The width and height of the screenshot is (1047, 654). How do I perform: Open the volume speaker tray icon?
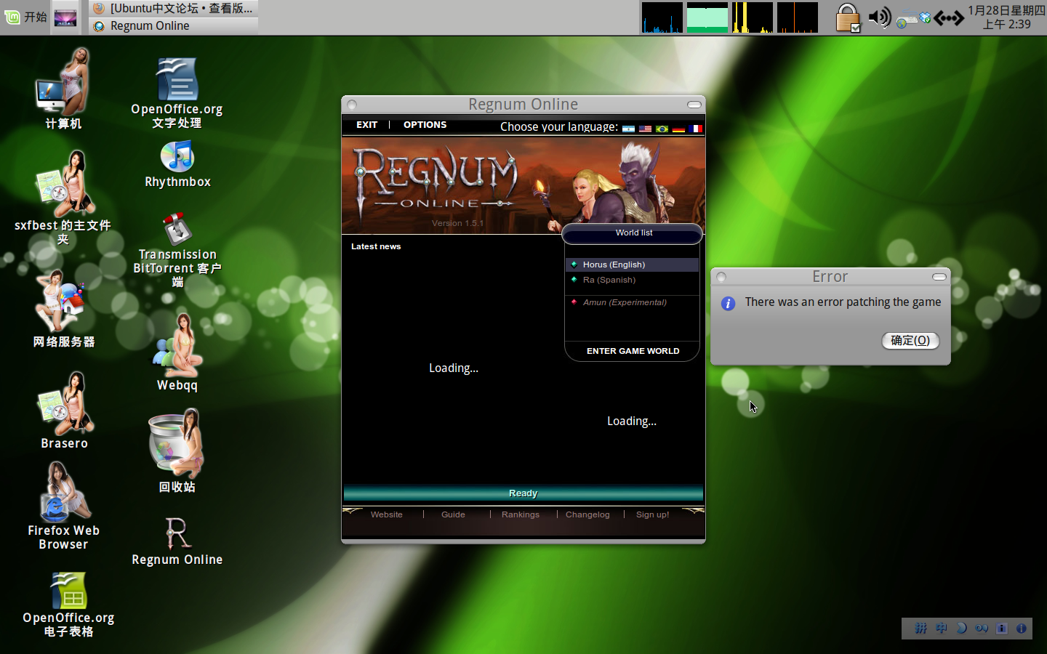880,17
